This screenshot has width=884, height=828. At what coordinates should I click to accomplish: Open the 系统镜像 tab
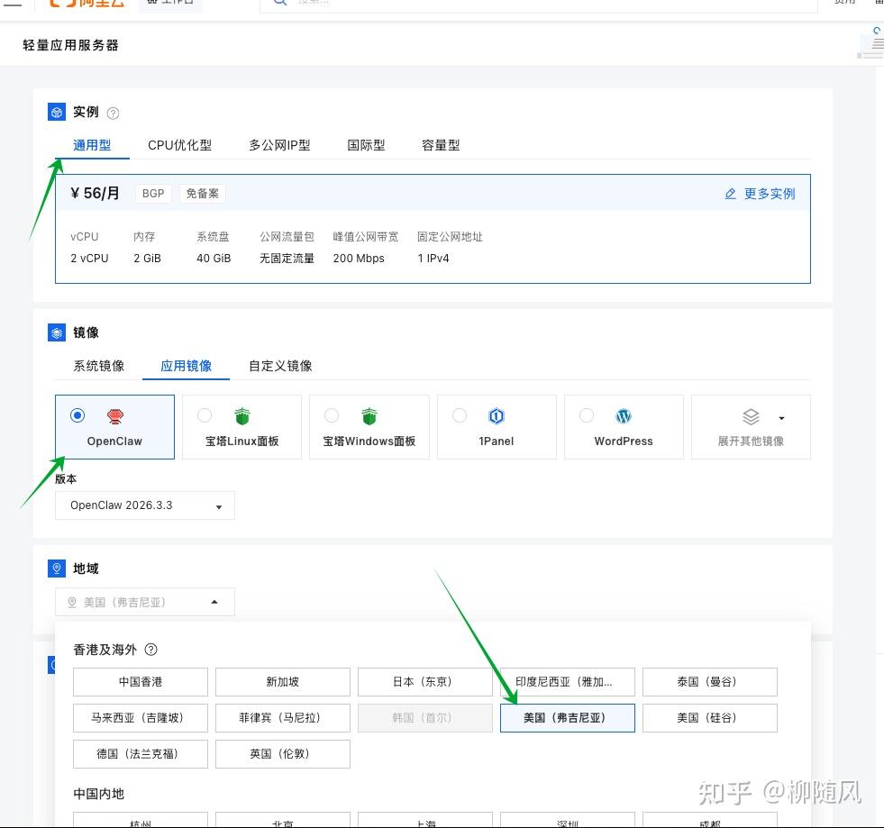[x=98, y=366]
